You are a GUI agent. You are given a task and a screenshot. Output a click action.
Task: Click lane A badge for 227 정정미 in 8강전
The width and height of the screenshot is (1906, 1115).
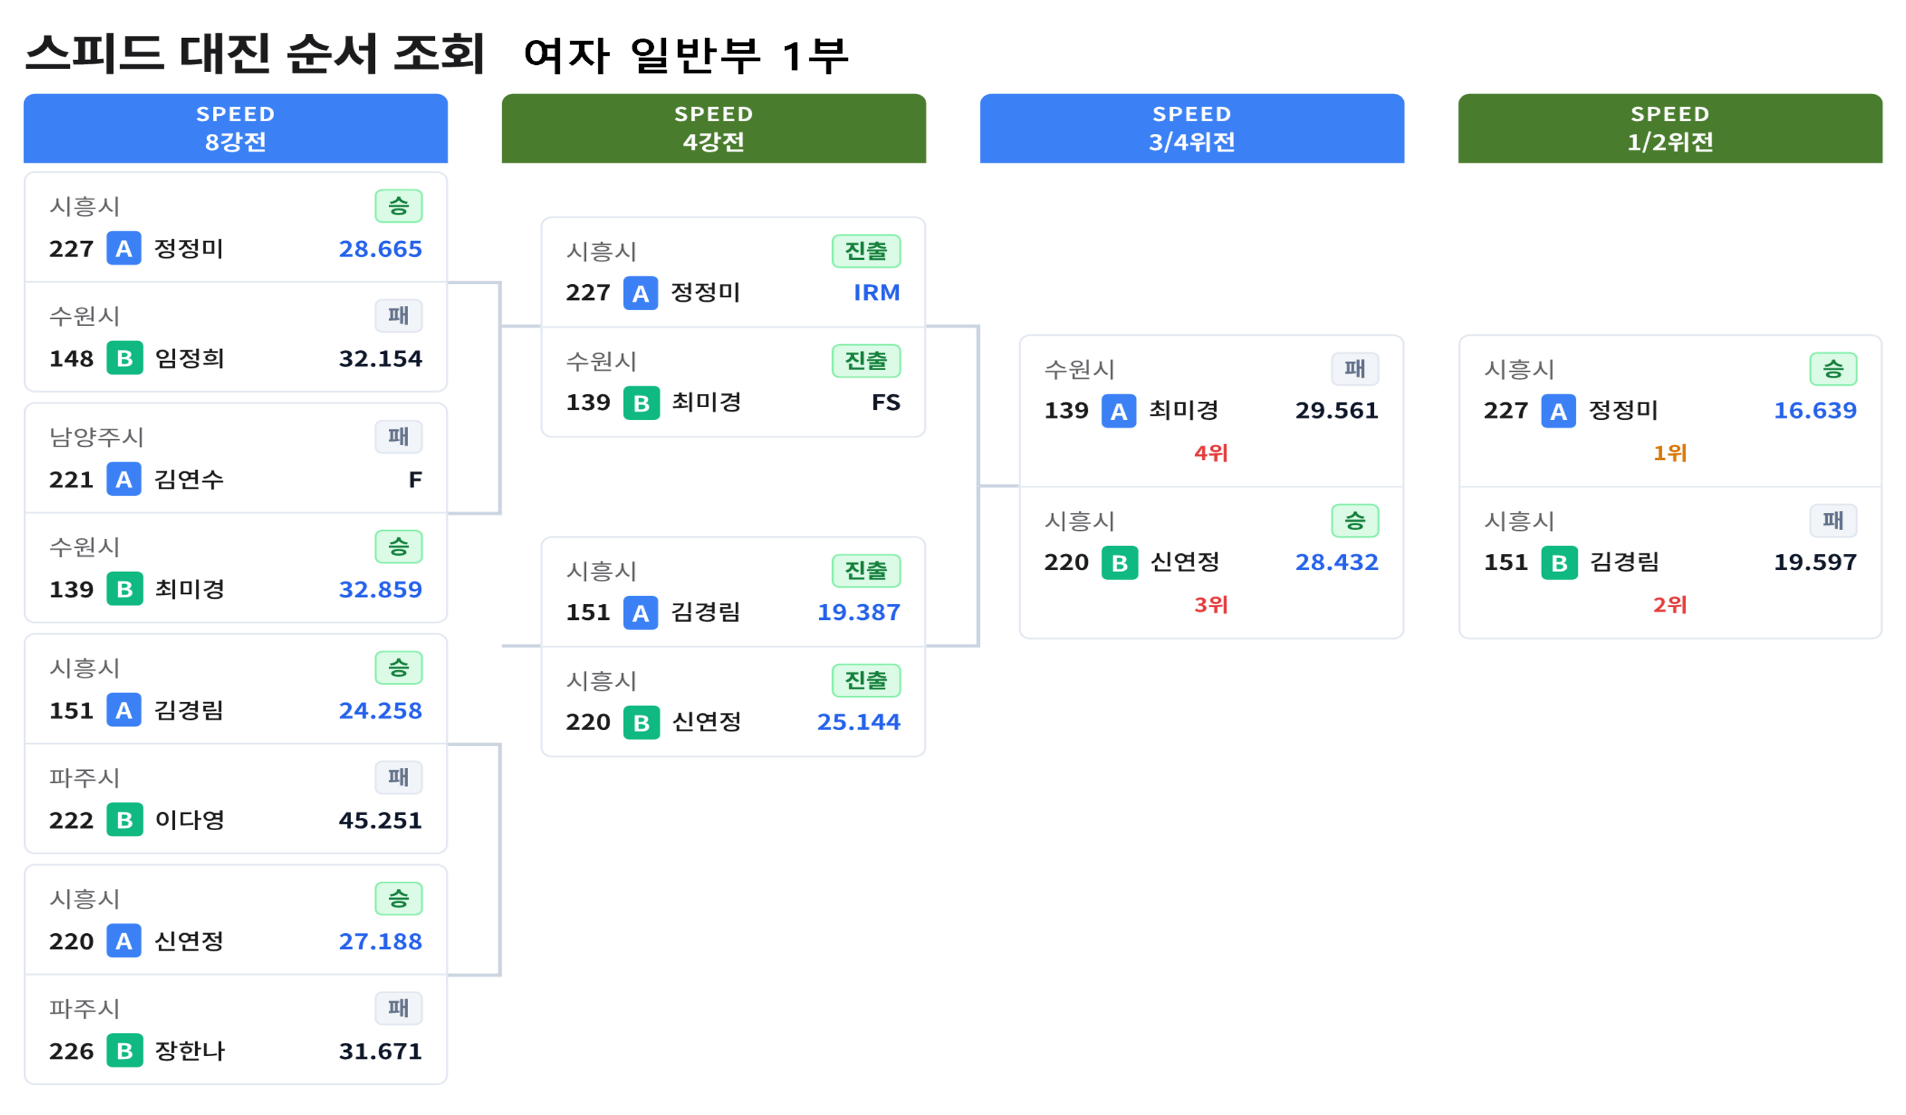(x=124, y=248)
